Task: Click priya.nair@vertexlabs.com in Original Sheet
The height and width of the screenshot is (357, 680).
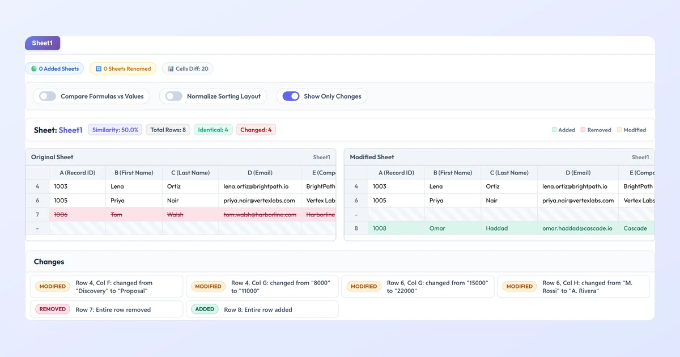Action: coord(260,201)
